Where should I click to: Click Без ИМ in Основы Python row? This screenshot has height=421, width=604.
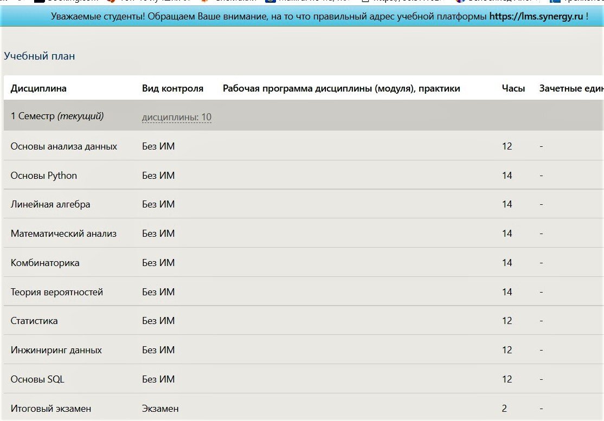pyautogui.click(x=158, y=176)
